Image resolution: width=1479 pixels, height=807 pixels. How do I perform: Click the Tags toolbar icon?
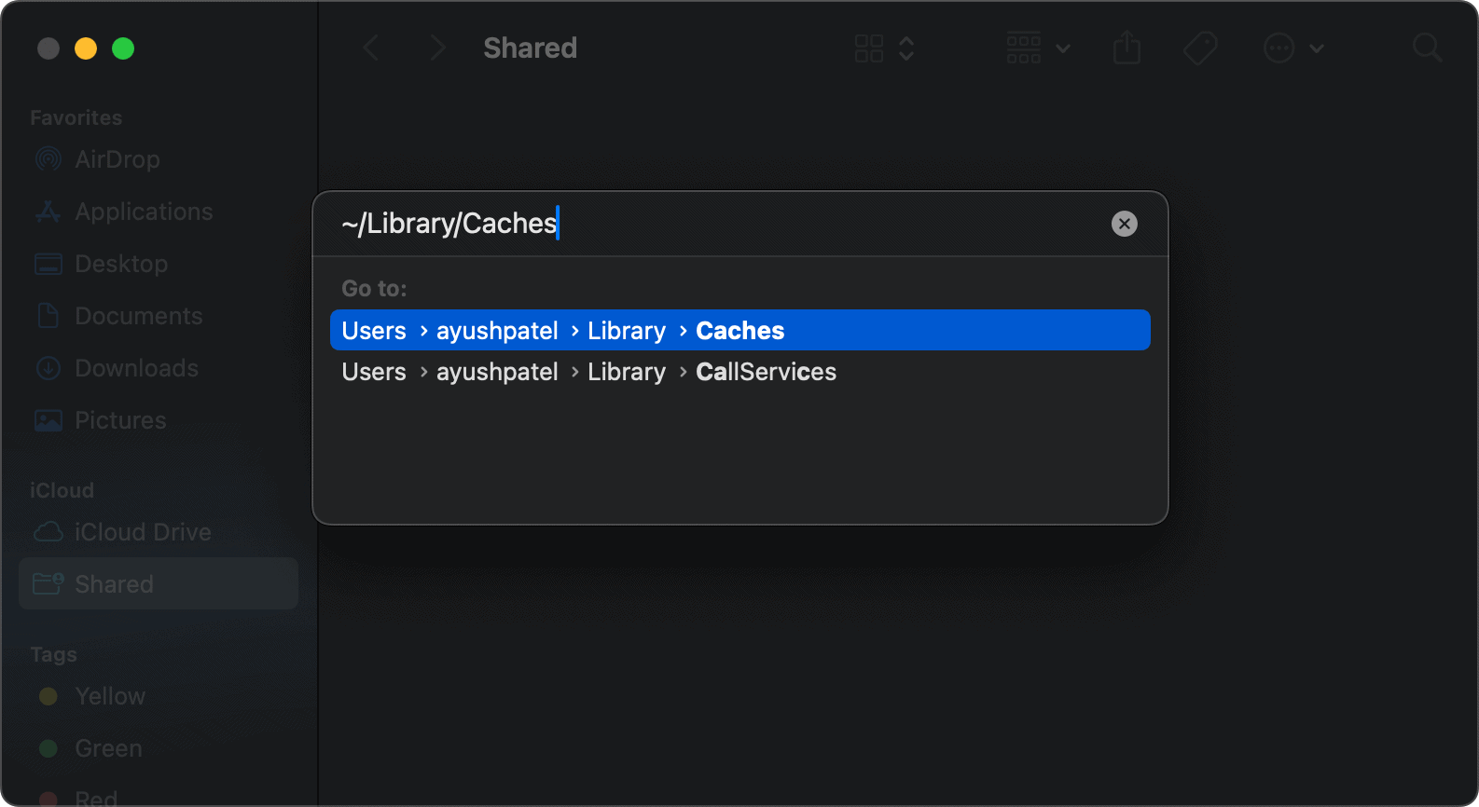(x=1200, y=48)
